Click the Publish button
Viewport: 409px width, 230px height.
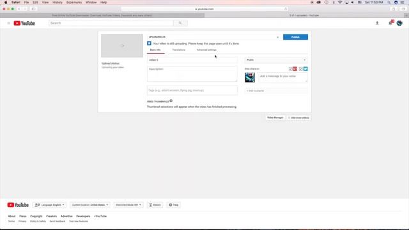295,37
